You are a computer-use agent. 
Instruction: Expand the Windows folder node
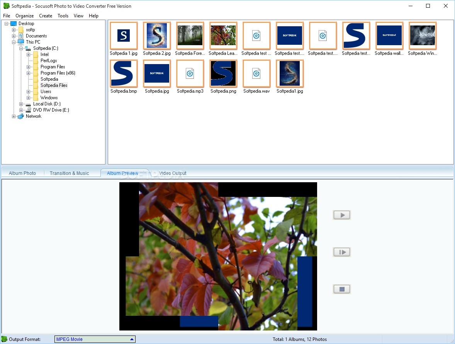28,98
